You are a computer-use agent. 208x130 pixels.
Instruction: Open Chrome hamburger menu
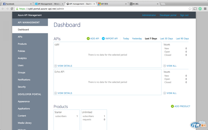(x=205, y=9)
